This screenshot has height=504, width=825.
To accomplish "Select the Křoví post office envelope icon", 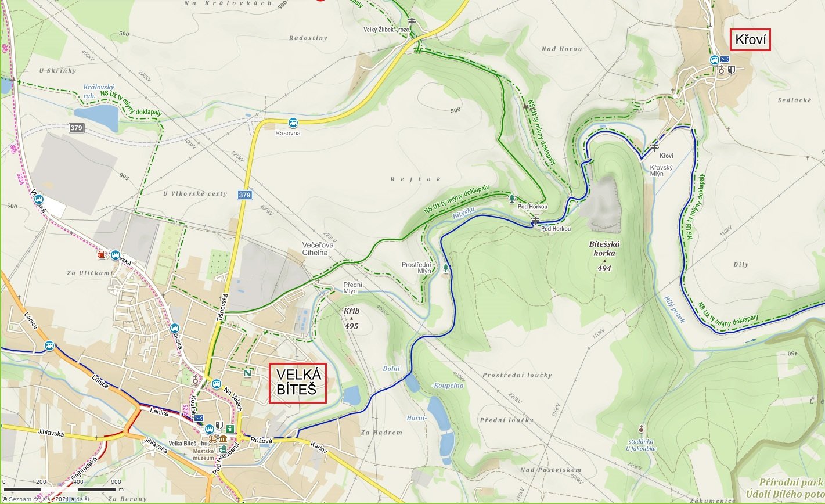I will pos(725,59).
